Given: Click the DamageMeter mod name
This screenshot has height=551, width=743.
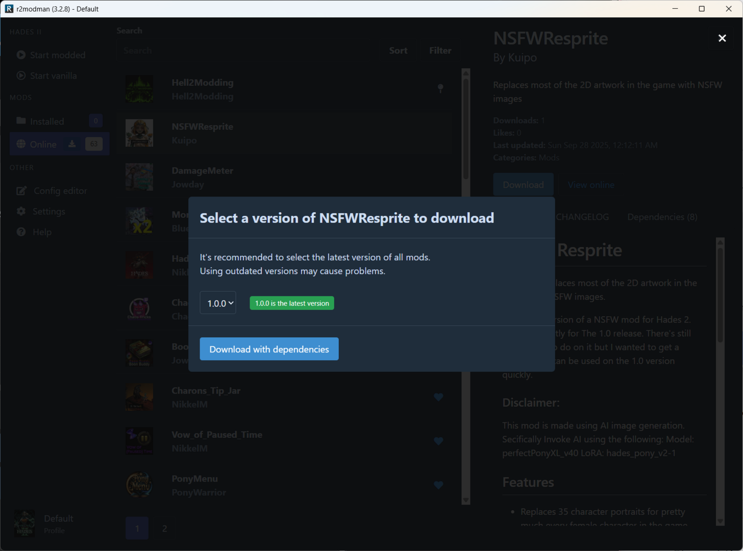Looking at the screenshot, I should point(202,170).
